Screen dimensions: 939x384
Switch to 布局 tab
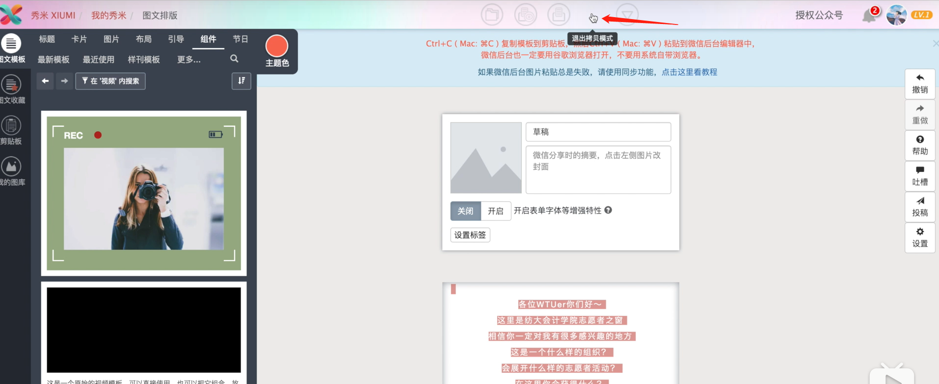[144, 39]
